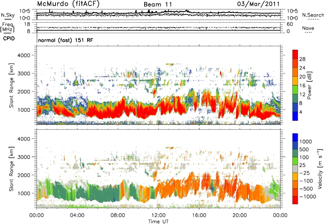Click the 20 tick on power colorbar

[302, 77]
